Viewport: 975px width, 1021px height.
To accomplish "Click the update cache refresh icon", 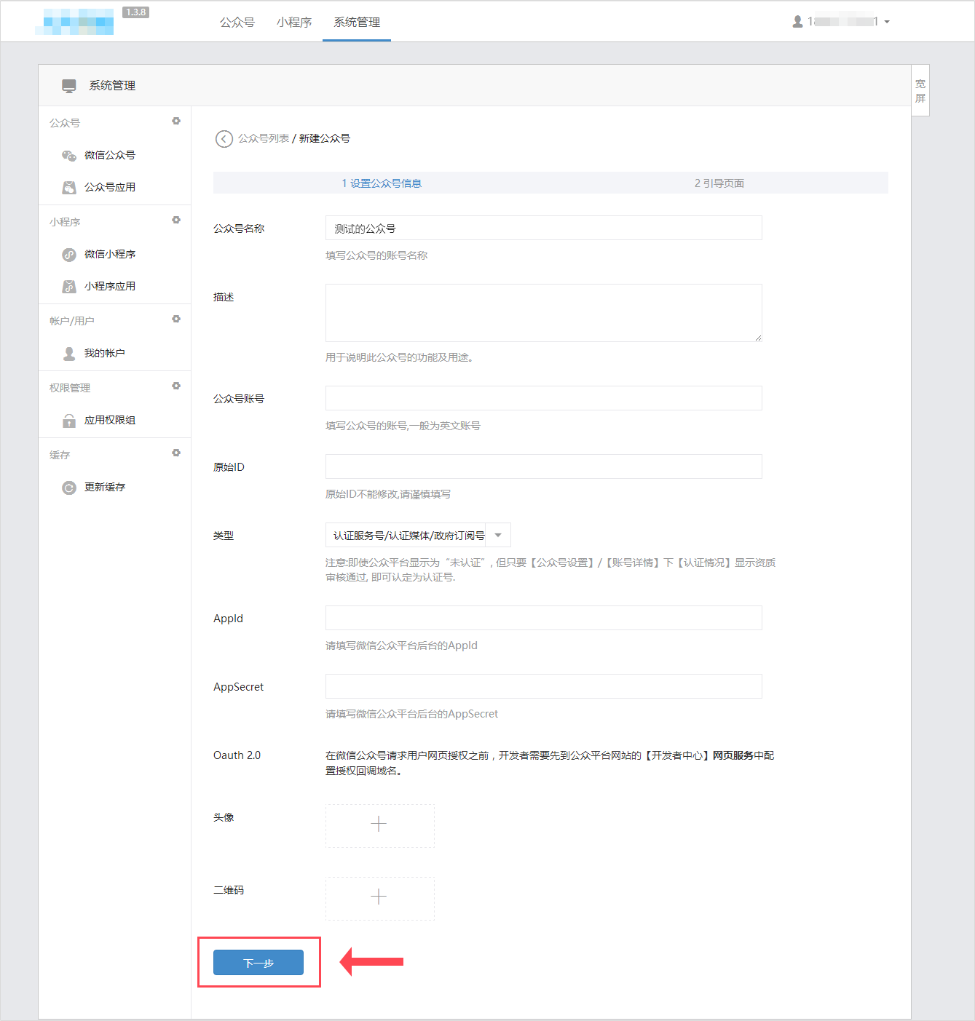I will tap(69, 488).
